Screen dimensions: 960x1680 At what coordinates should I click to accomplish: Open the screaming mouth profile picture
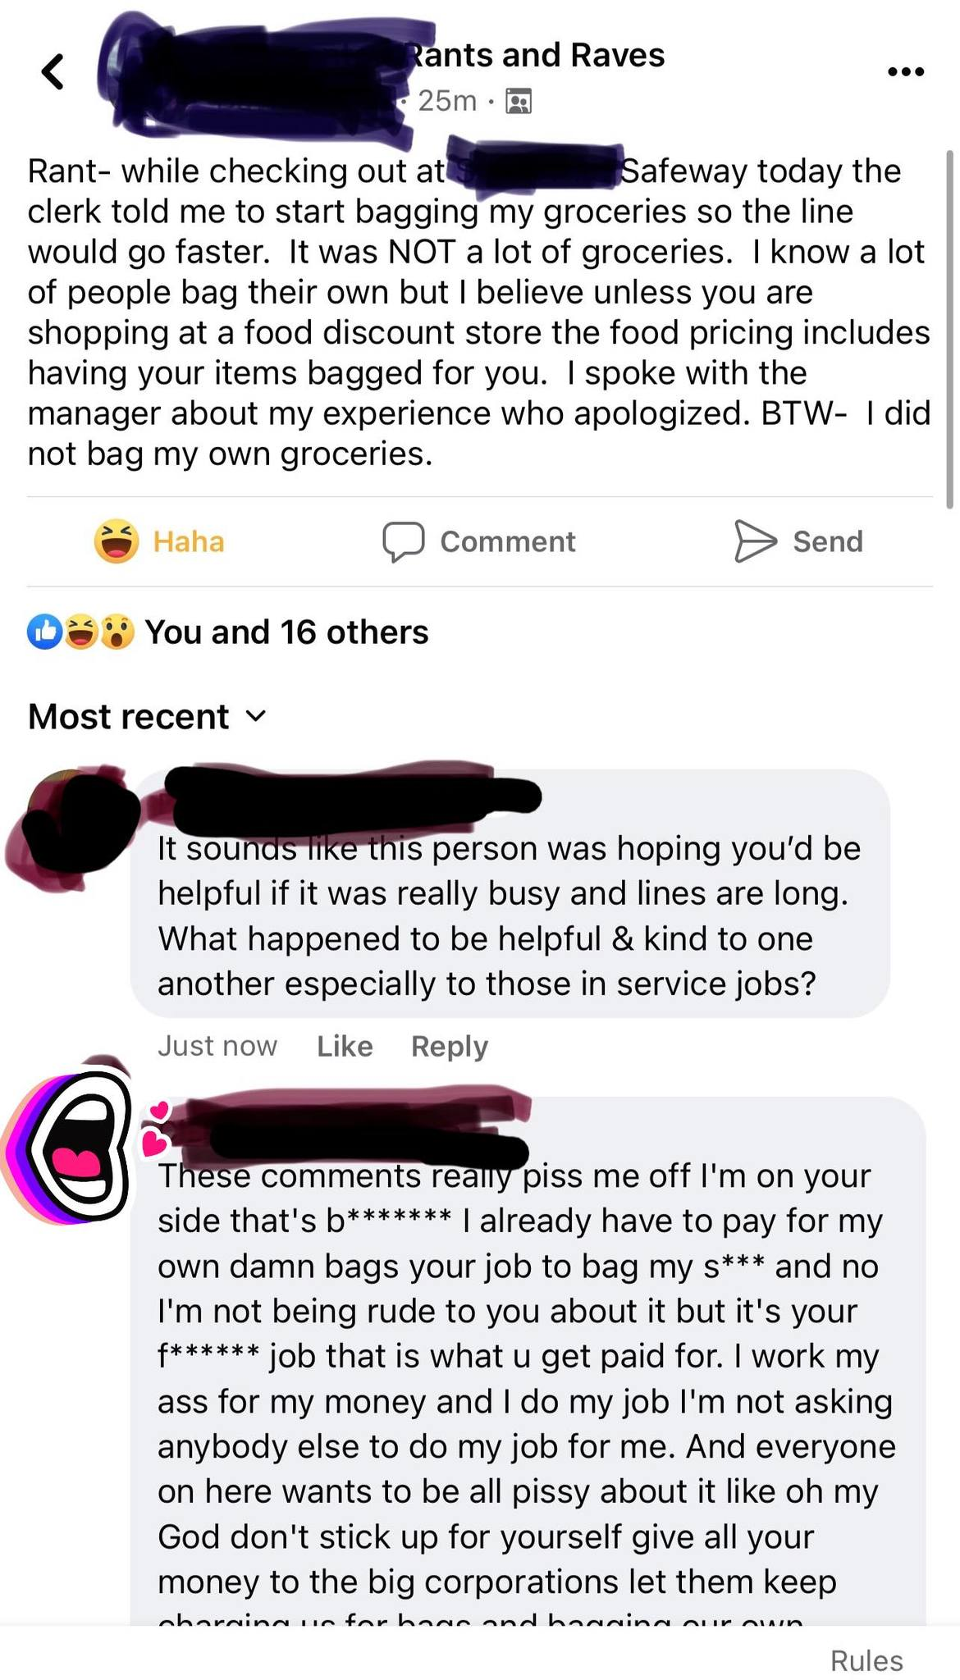[69, 1145]
